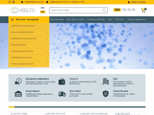The width and height of the screenshot is (154, 115).
Task: Open Доставка і оплата page
Action: pos(75,19)
